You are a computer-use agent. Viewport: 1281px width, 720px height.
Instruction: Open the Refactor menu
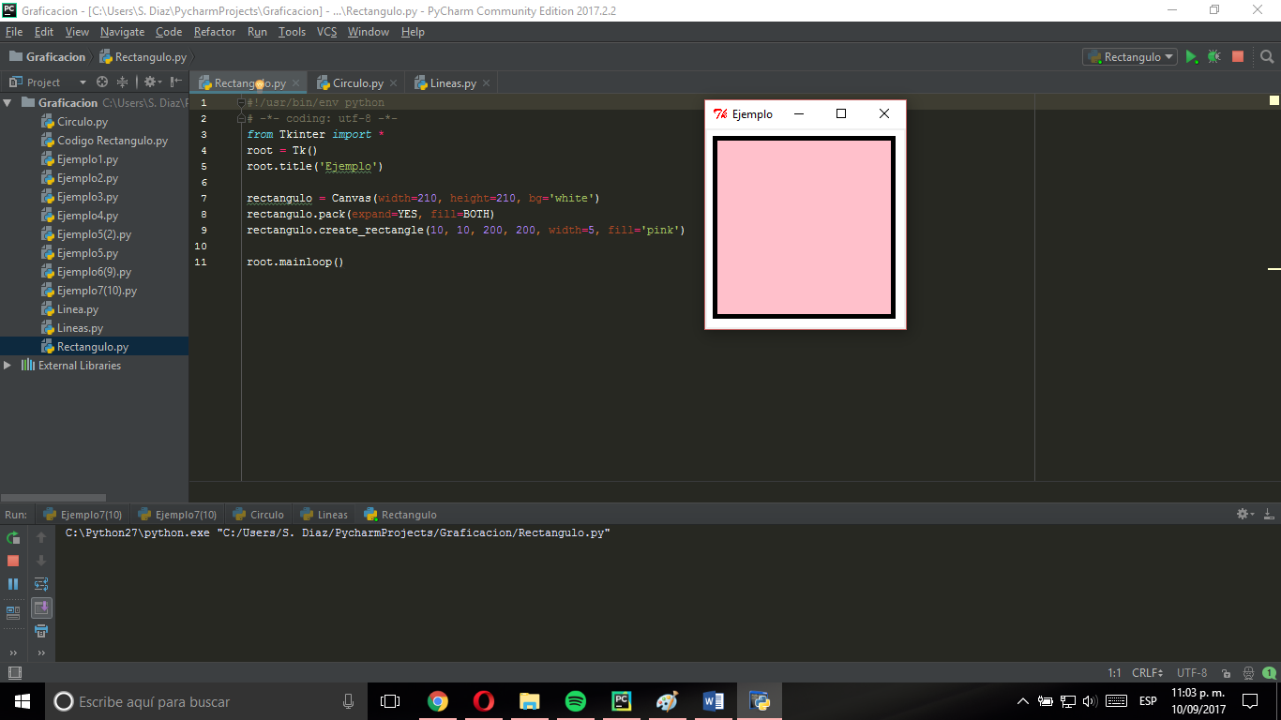pos(215,31)
